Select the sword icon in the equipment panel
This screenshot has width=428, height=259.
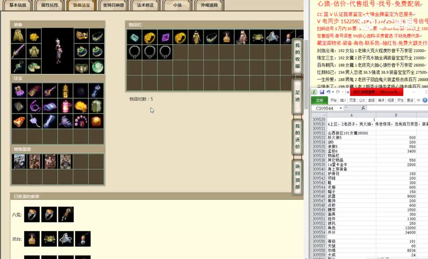tap(18, 51)
